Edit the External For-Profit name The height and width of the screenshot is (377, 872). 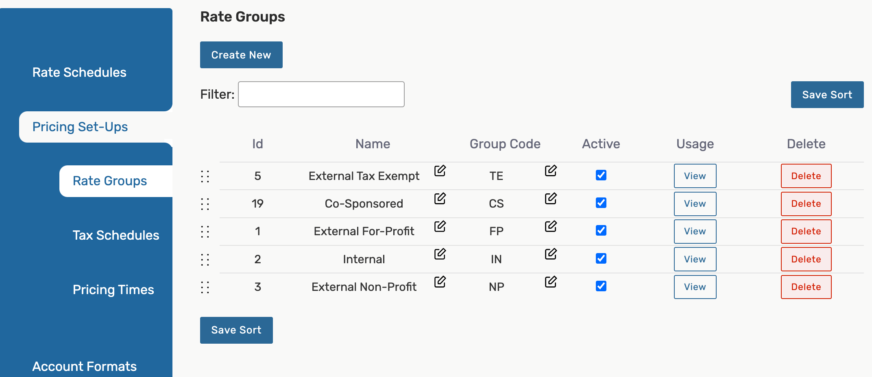tap(440, 226)
